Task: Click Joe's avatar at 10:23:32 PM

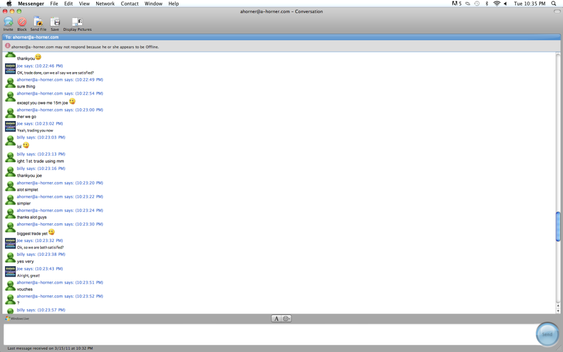Action: 10,244
